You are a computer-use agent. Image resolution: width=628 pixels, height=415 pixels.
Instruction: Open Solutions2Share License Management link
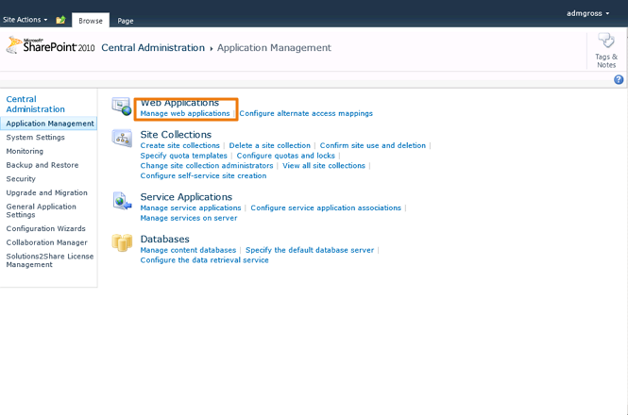tap(50, 260)
